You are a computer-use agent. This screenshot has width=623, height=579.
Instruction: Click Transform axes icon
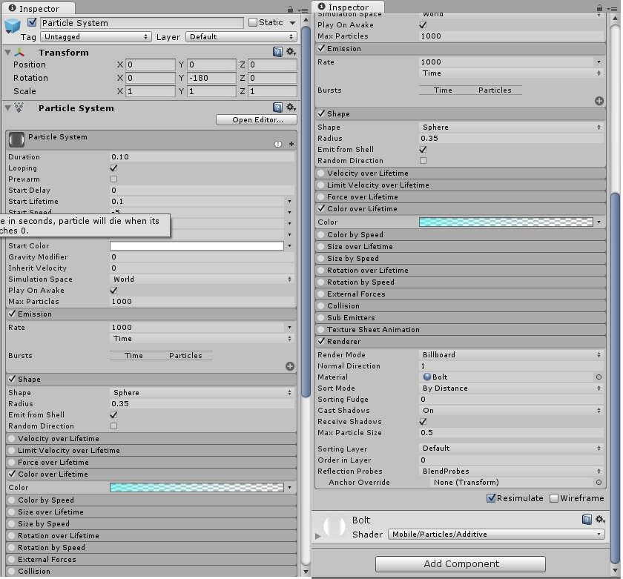pyautogui.click(x=19, y=52)
